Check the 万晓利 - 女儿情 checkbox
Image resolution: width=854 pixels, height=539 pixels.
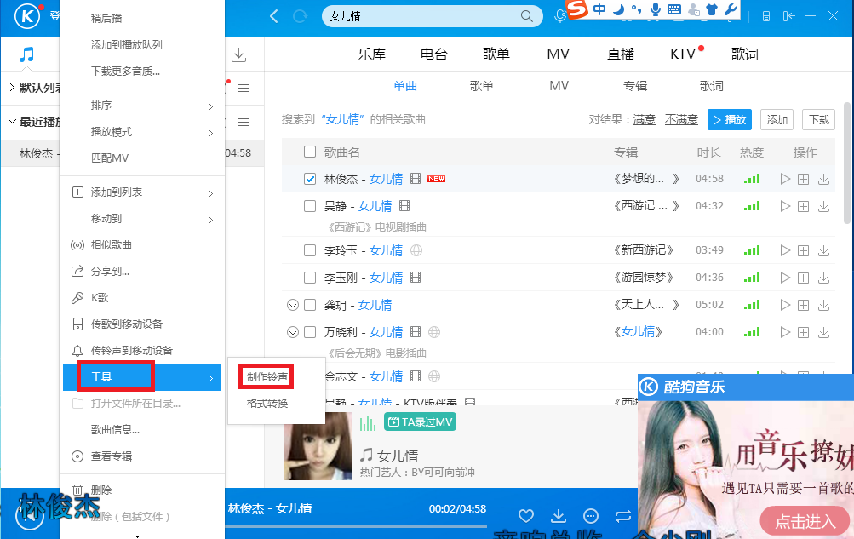(x=310, y=332)
